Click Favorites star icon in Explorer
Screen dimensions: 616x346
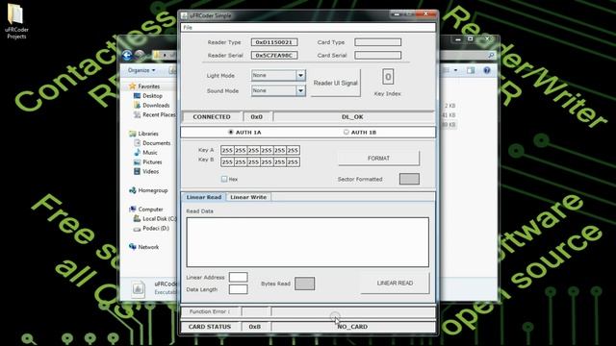(133, 86)
